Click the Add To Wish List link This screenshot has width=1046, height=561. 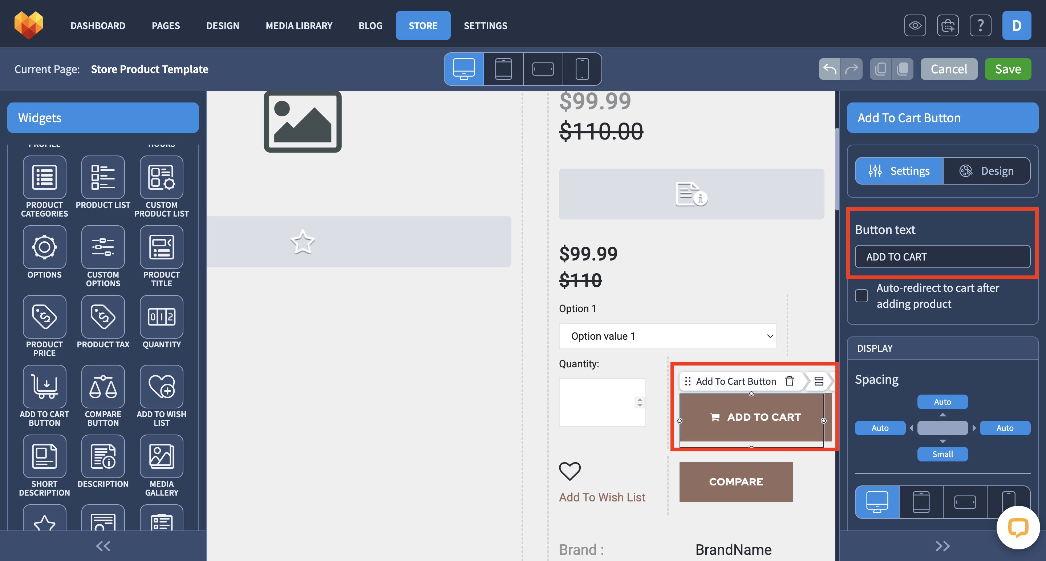pos(602,497)
